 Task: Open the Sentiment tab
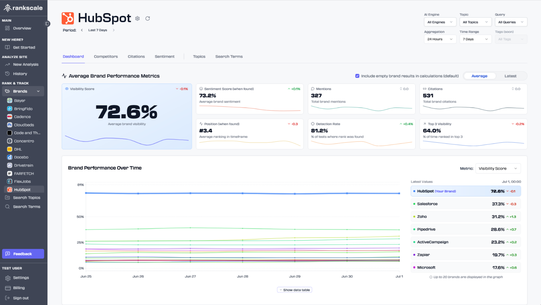click(165, 56)
